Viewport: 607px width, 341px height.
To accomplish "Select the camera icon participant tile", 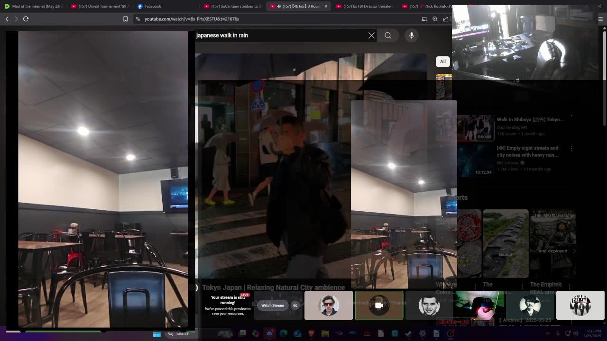I will (379, 305).
